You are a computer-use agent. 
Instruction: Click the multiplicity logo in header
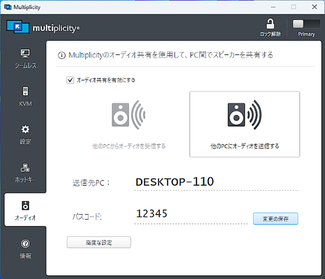pyautogui.click(x=43, y=27)
